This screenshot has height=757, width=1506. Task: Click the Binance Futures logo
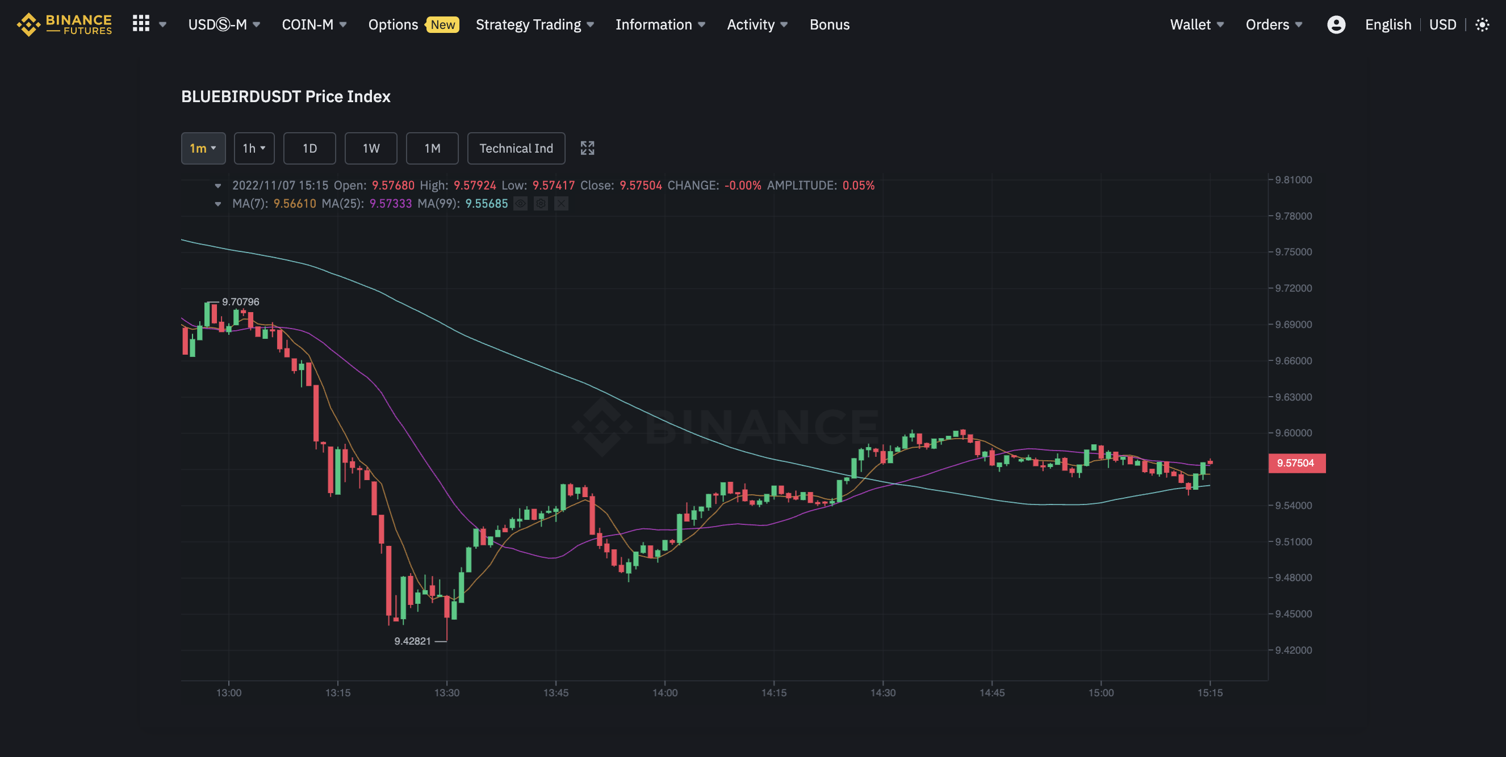pos(64,24)
